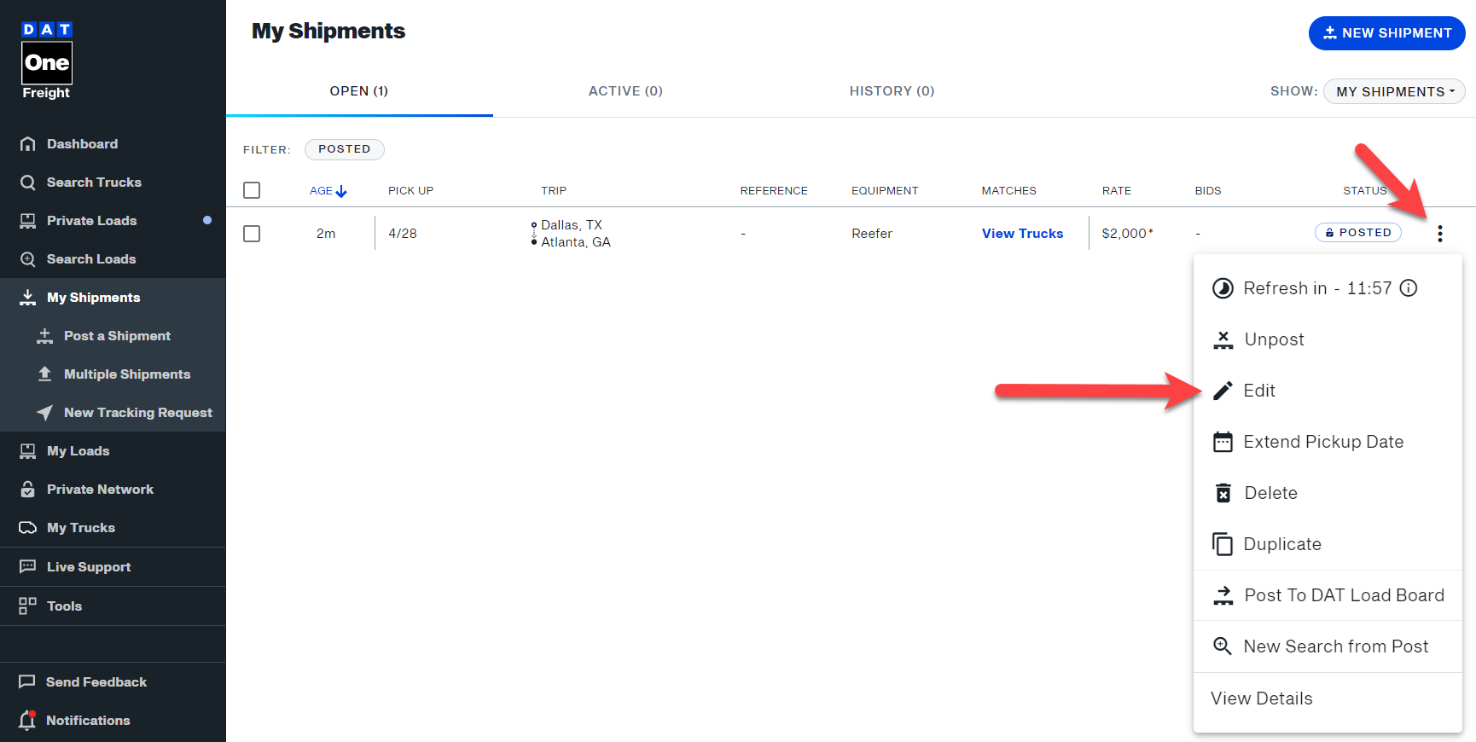The height and width of the screenshot is (742, 1476).
Task: Open the MY SHIPMENTS show dropdown
Action: (x=1393, y=91)
